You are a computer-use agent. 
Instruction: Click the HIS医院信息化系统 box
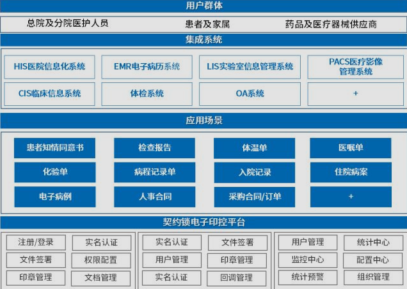(x=49, y=67)
